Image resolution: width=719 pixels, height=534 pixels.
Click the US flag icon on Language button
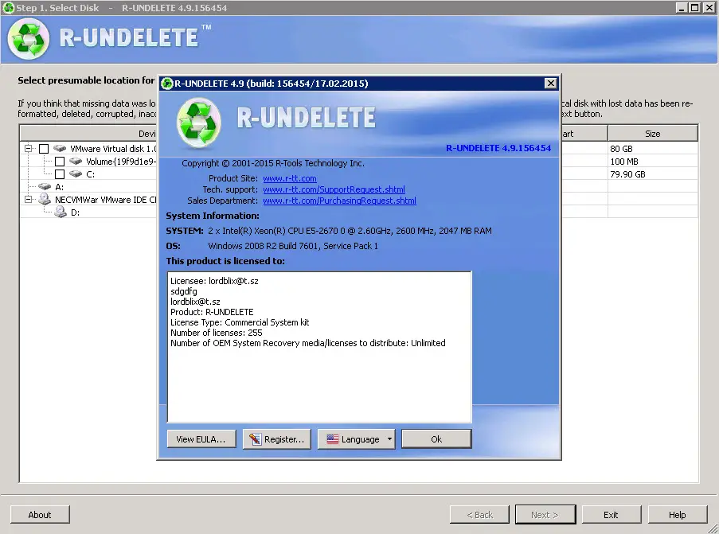pyautogui.click(x=333, y=439)
